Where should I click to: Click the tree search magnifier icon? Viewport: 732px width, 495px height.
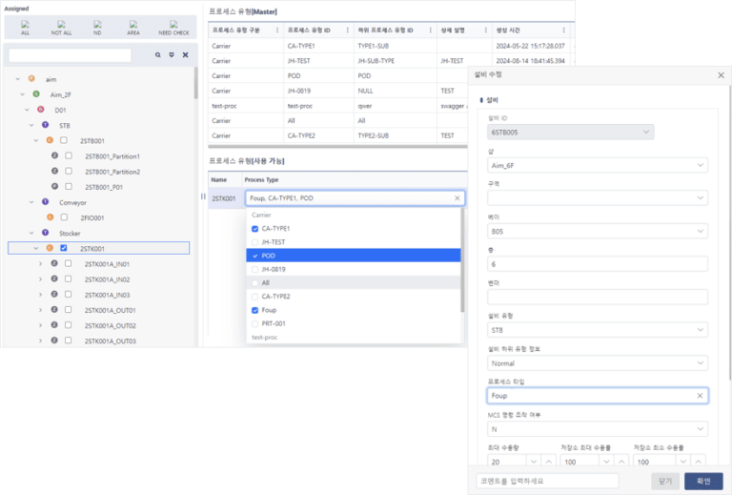[x=158, y=55]
